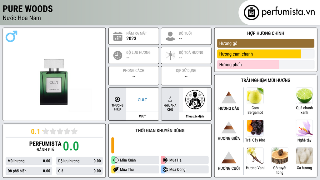Click the Hương đầu pyramid icon
The height and width of the screenshot is (180, 320).
(229, 97)
